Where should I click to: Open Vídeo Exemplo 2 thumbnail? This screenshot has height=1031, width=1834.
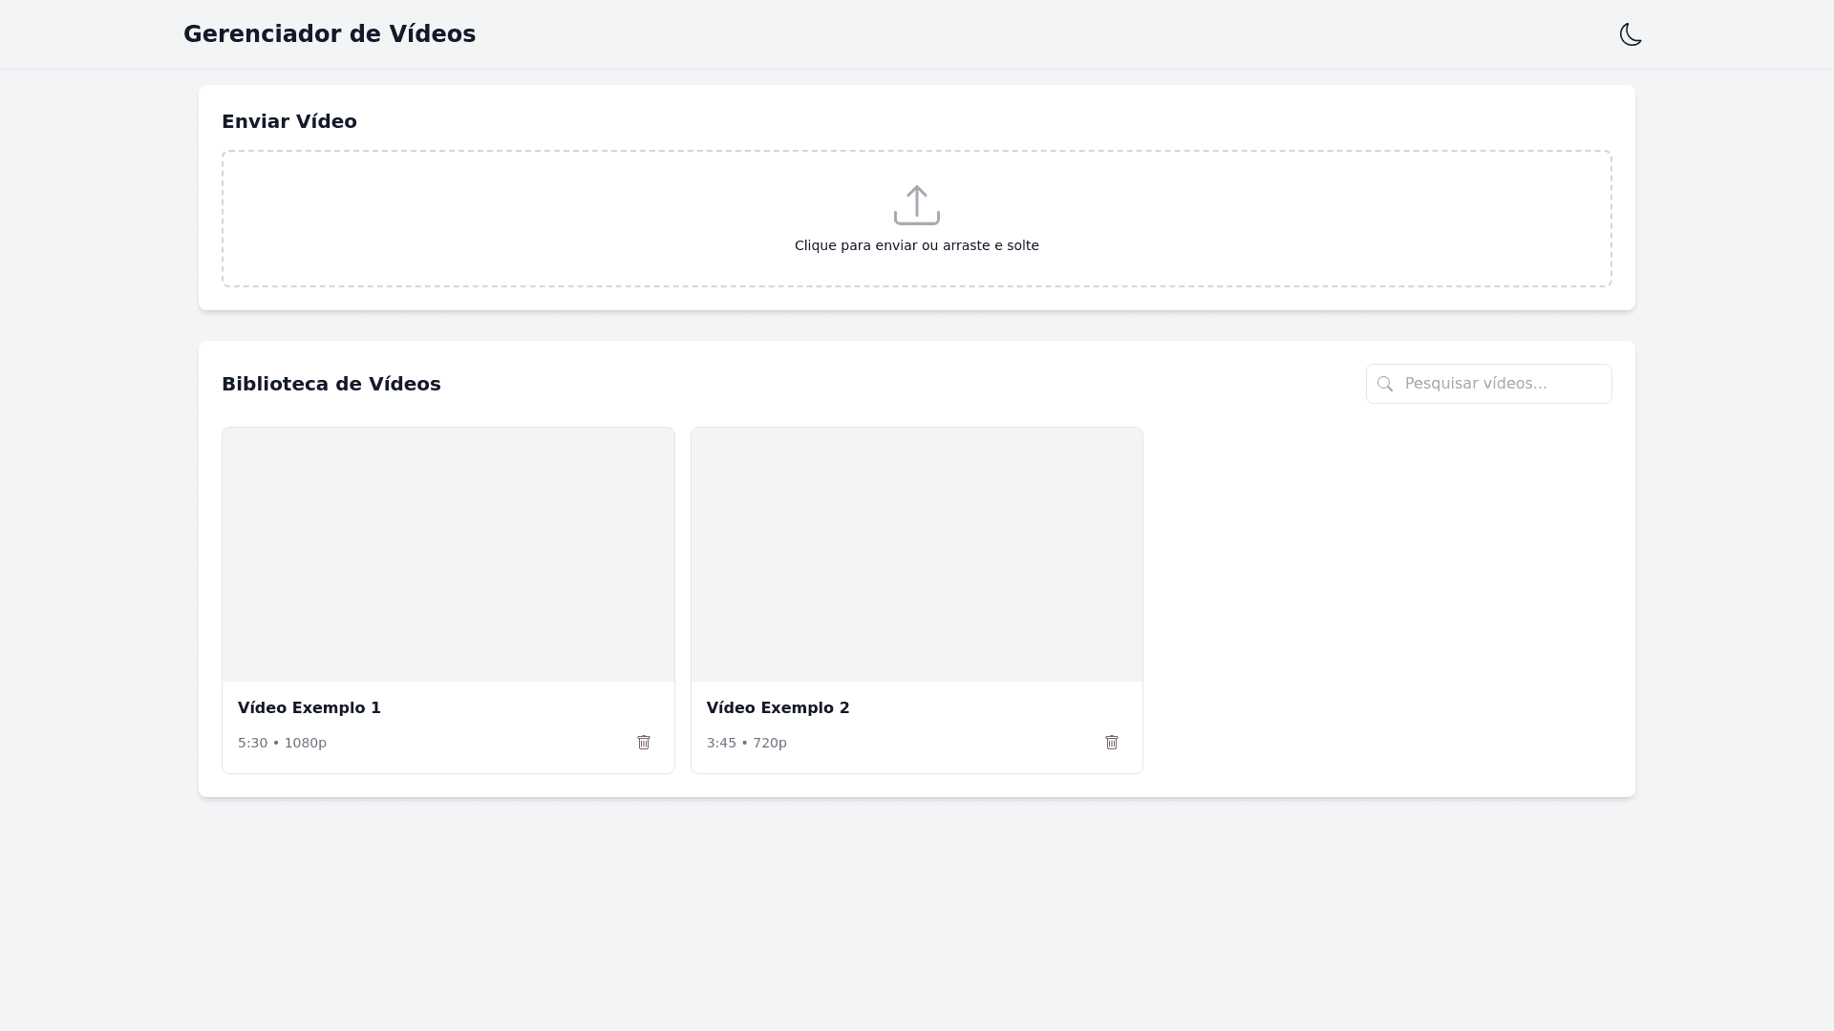[x=916, y=555]
